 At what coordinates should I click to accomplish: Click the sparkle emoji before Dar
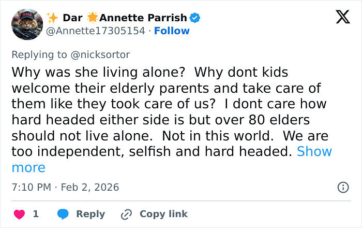tap(52, 18)
